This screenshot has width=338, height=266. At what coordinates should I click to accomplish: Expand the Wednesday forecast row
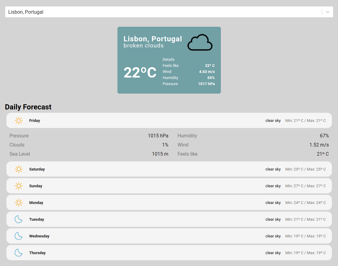(169, 236)
